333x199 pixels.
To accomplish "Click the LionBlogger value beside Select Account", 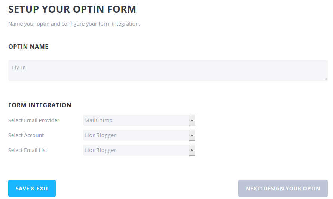I will coord(100,135).
